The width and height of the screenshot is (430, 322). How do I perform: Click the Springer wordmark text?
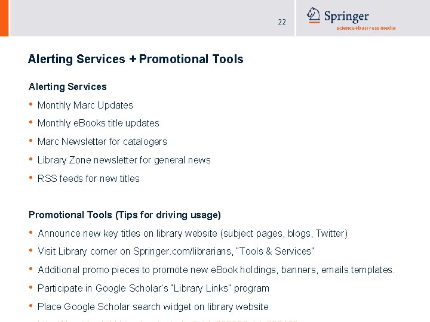[346, 17]
